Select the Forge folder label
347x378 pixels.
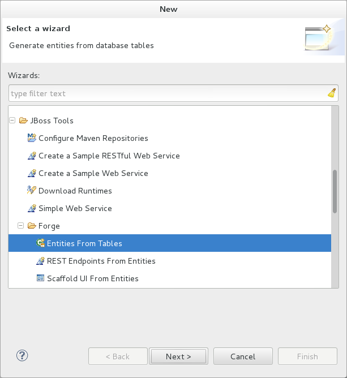(x=49, y=226)
